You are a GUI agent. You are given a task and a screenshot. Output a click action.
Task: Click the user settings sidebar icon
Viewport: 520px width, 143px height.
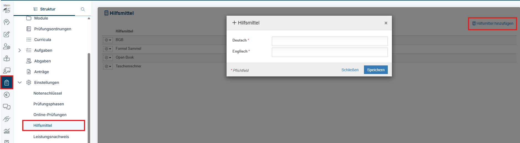[7, 46]
